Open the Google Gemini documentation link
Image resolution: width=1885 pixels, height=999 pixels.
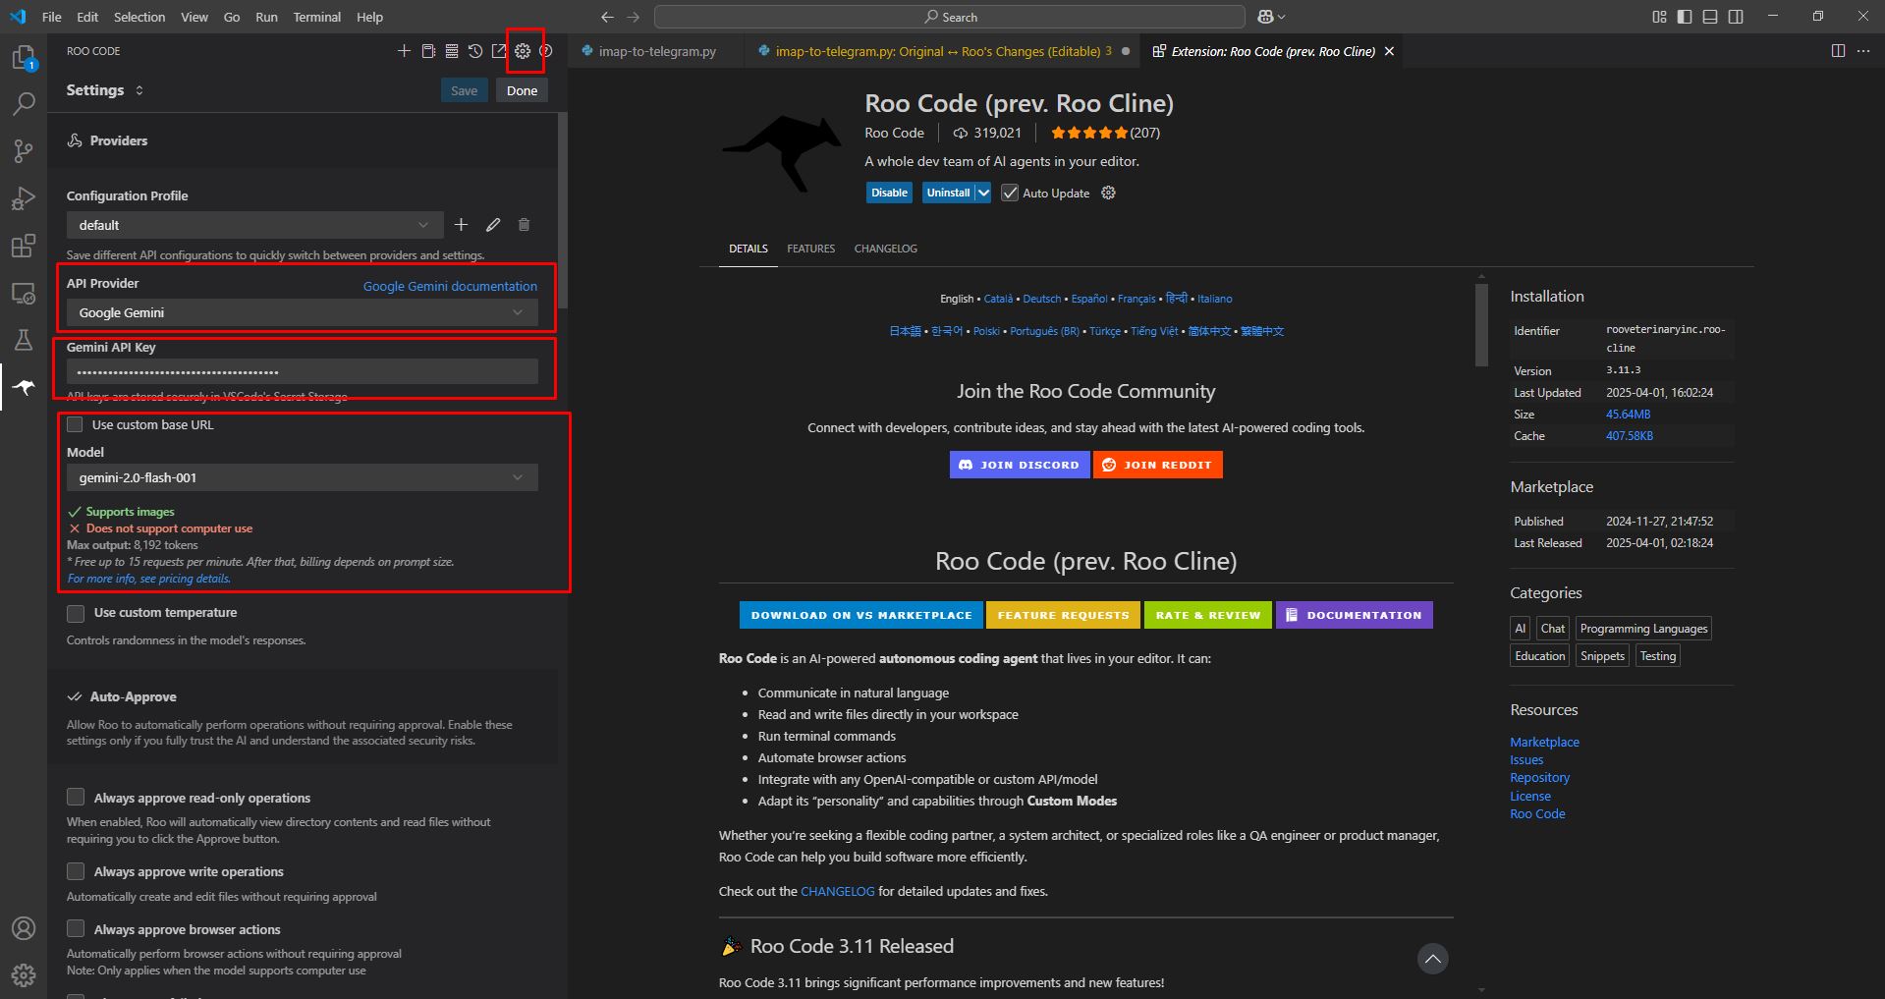click(448, 286)
